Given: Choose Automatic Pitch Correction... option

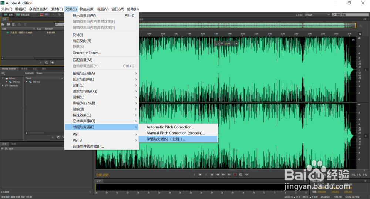Looking at the screenshot, I should pyautogui.click(x=178, y=127).
